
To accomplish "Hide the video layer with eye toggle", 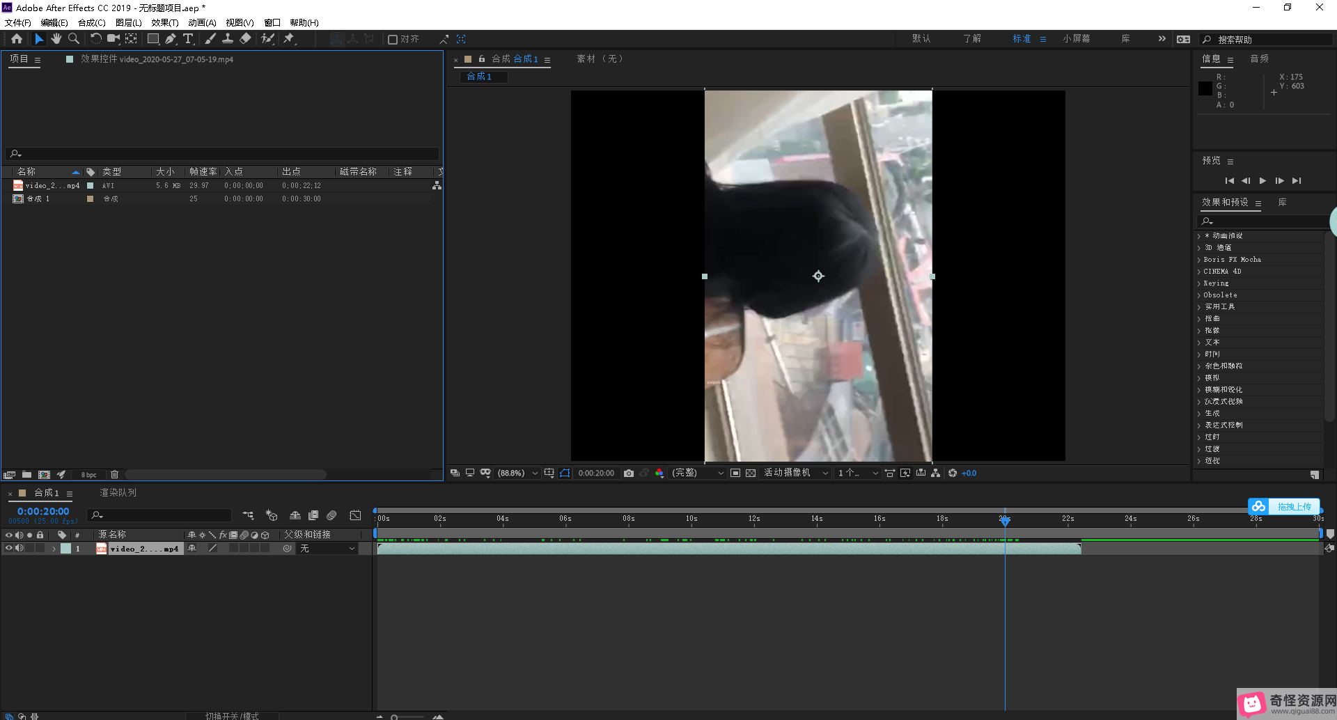I will point(9,549).
